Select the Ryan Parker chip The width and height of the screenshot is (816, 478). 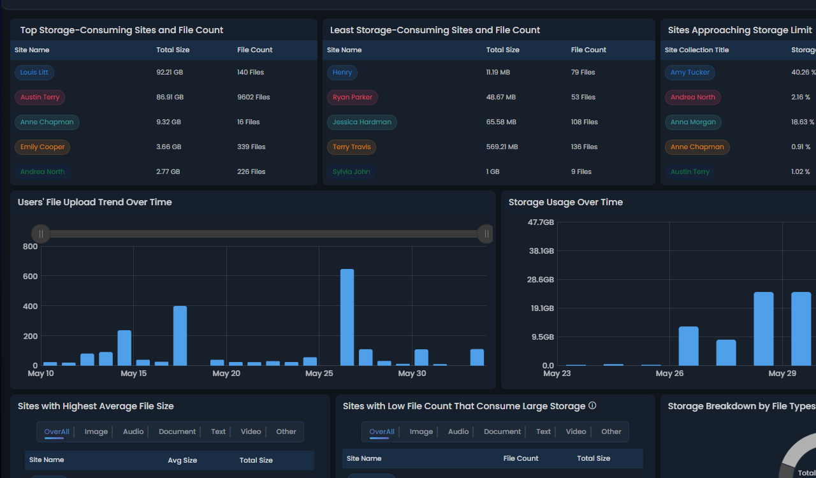352,97
